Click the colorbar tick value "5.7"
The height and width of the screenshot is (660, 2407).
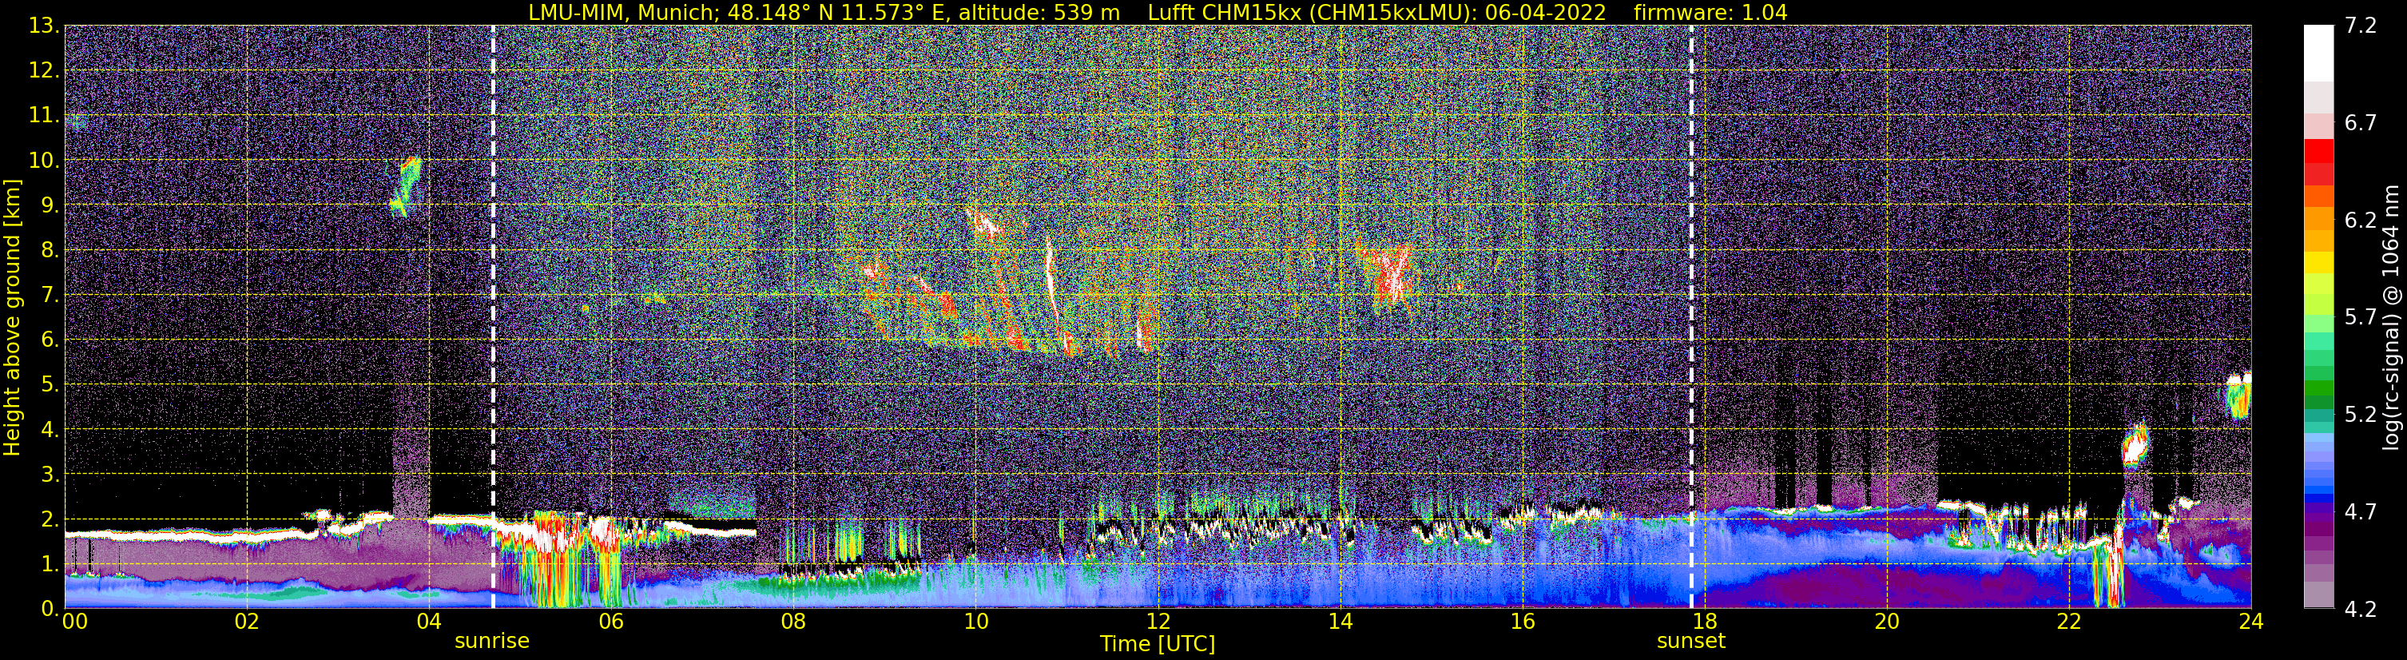pos(2361,318)
